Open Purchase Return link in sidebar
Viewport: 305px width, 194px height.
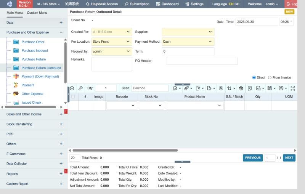coord(34,59)
